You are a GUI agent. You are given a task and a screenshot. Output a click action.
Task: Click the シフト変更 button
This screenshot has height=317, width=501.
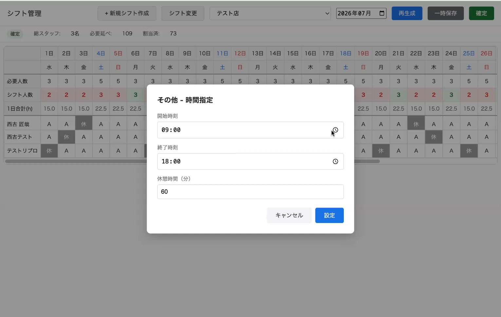(183, 13)
